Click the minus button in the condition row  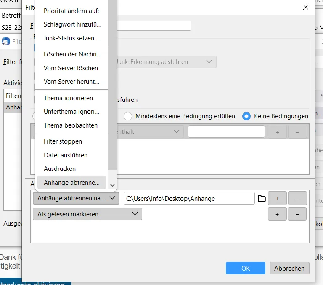pyautogui.click(x=297, y=132)
